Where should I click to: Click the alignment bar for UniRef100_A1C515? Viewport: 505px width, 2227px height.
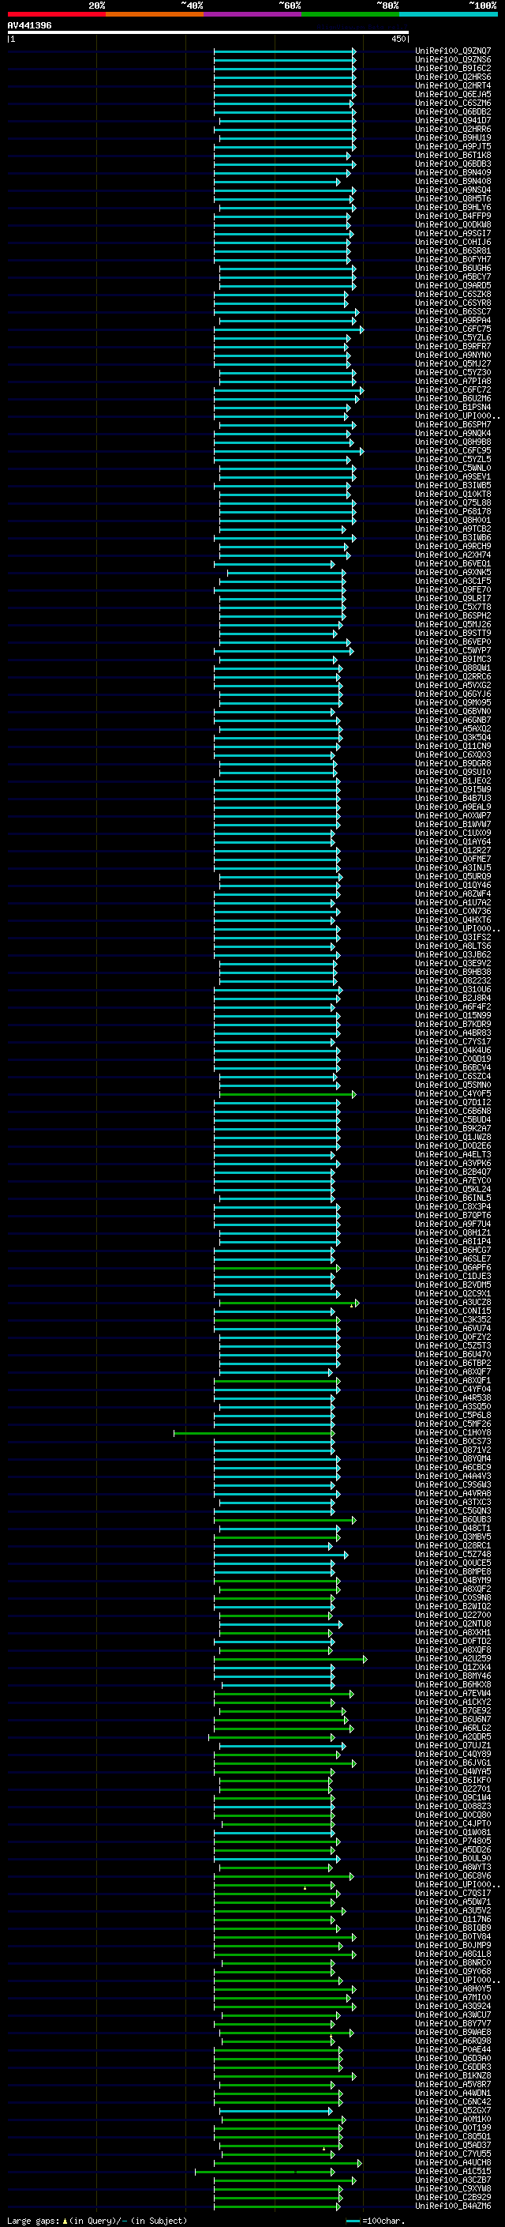[265, 2172]
